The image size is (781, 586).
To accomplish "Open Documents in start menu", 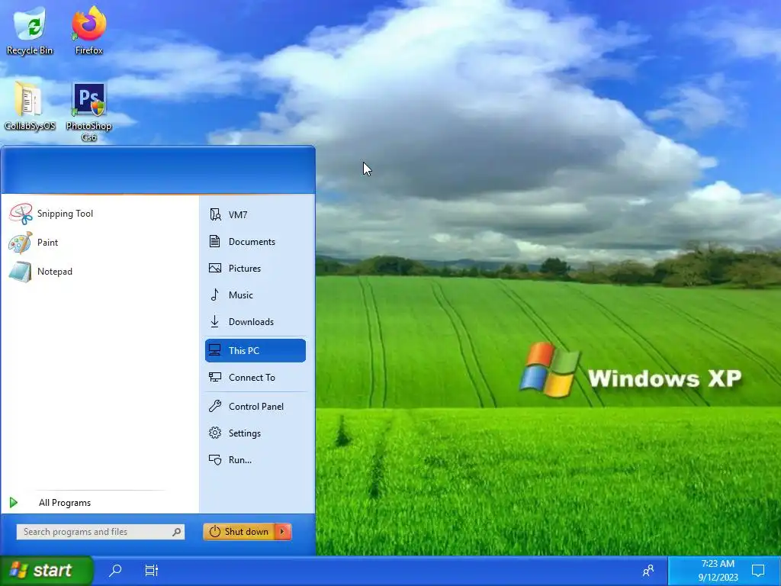I will coord(255,242).
